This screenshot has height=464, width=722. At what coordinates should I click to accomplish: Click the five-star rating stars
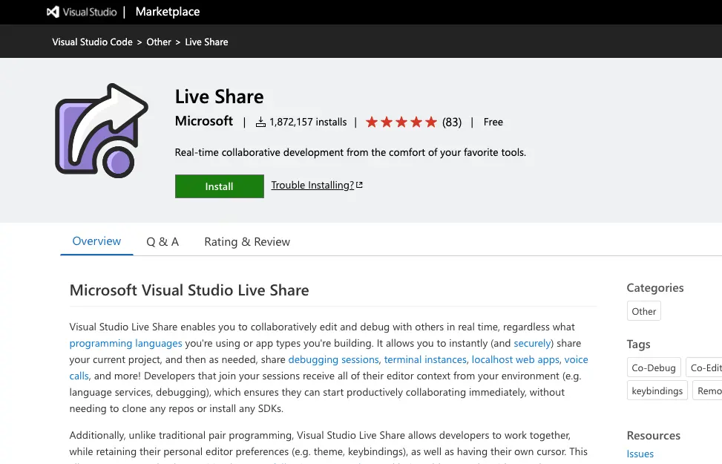[x=401, y=122]
